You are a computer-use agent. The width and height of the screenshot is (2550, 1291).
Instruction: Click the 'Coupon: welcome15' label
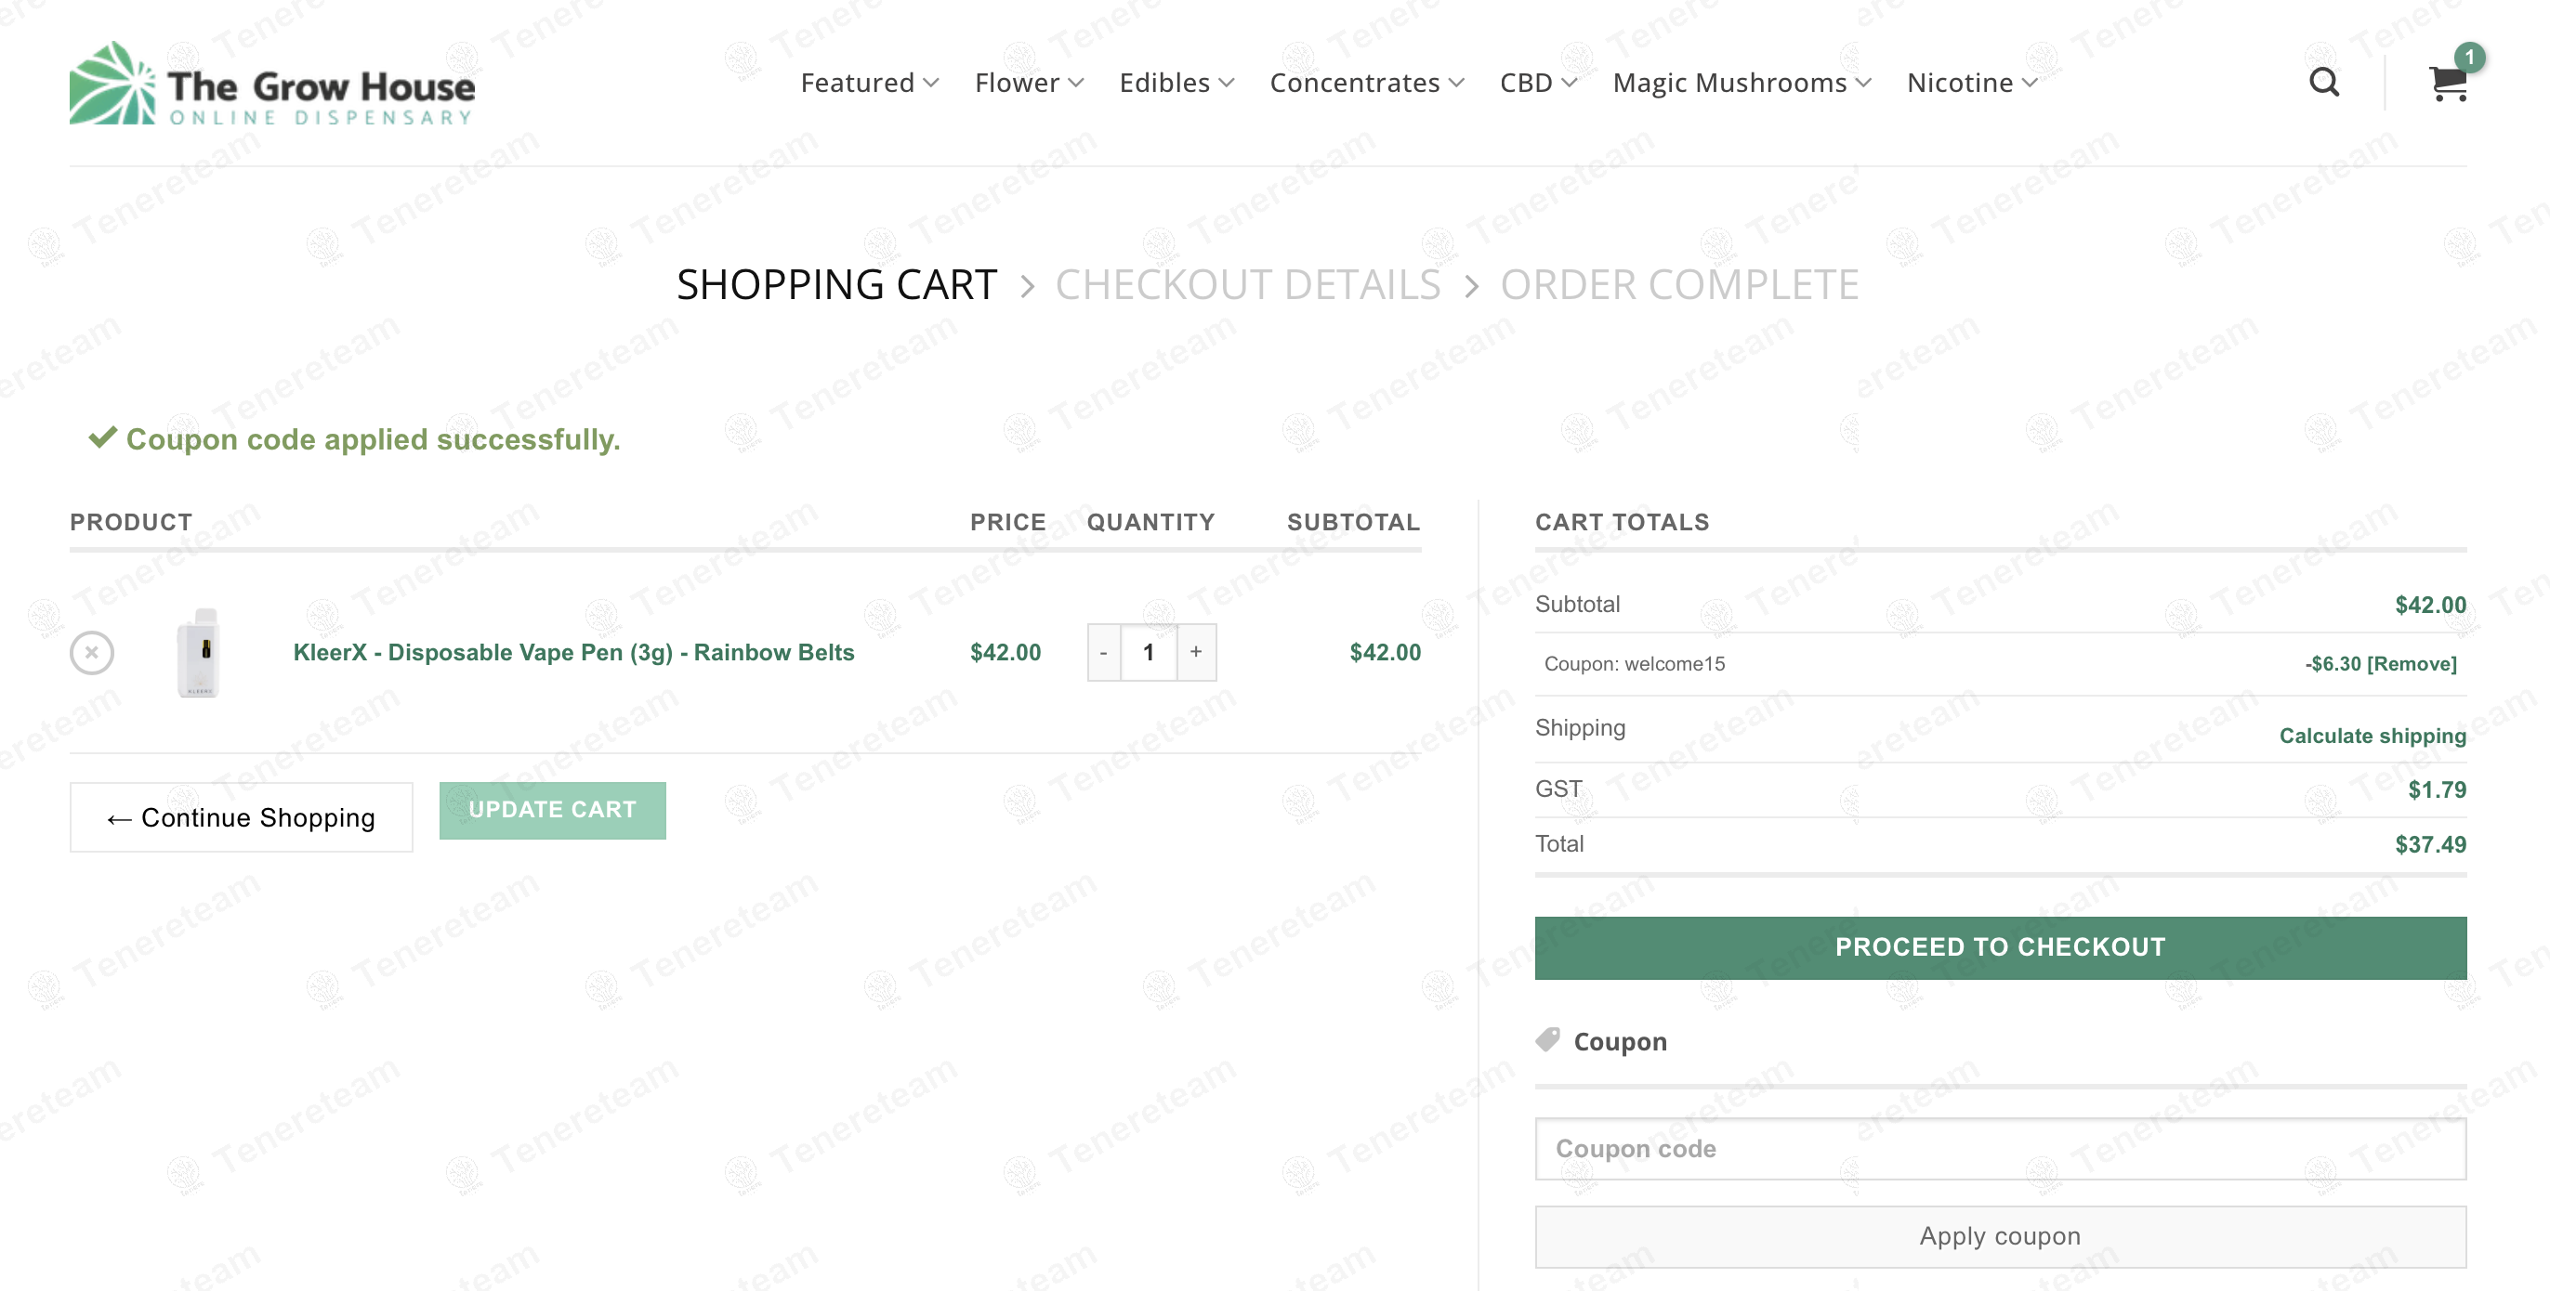coord(1635,664)
